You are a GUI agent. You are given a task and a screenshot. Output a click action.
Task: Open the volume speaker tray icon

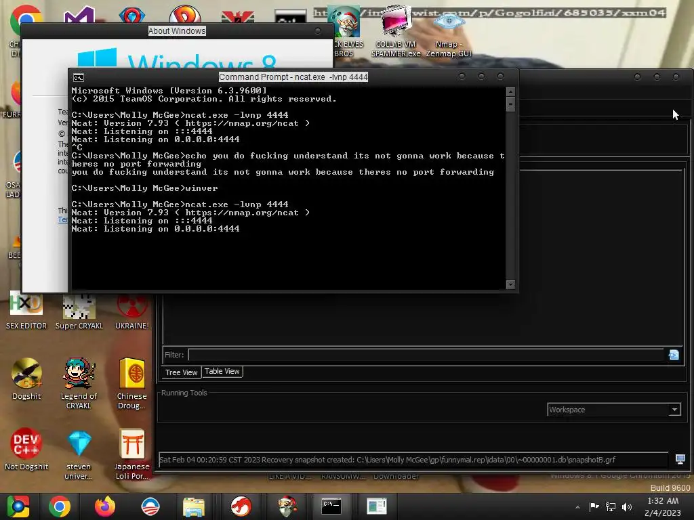[627, 506]
